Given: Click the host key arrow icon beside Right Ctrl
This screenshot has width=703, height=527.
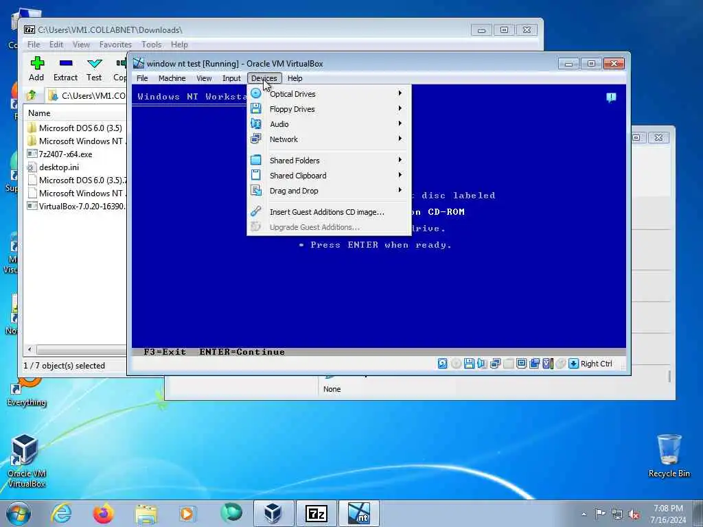Looking at the screenshot, I should click(x=573, y=364).
